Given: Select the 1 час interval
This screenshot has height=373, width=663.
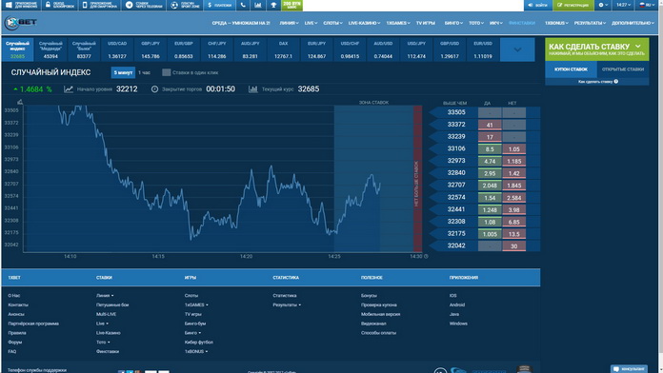Looking at the screenshot, I should [144, 72].
